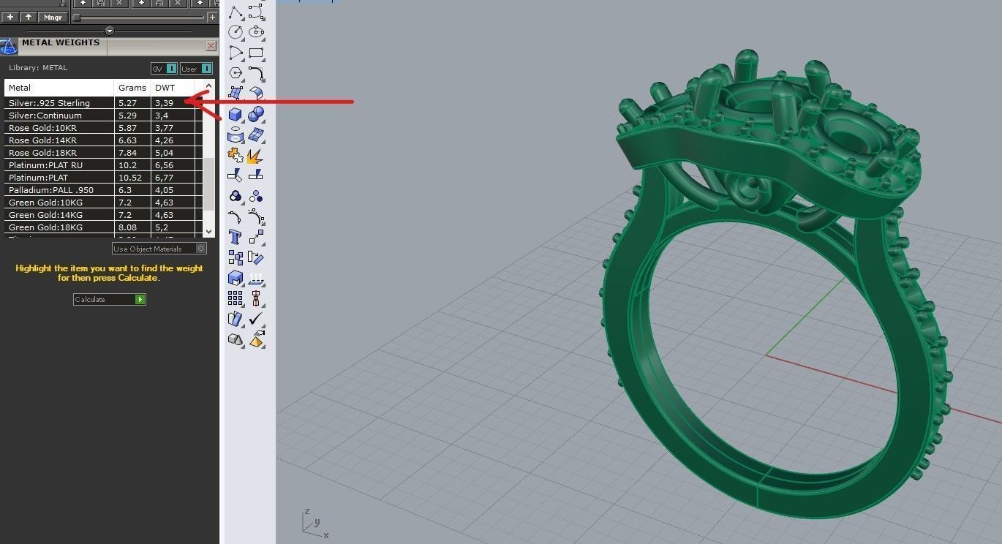Select the Platinum:PLAT RU row
The height and width of the screenshot is (544, 1002).
pos(103,165)
